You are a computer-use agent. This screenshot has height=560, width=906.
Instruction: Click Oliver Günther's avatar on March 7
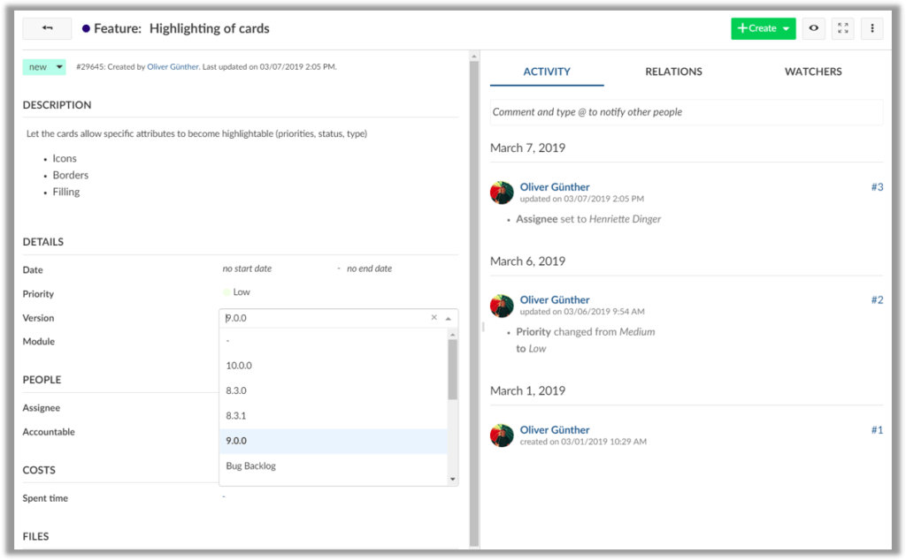(502, 193)
